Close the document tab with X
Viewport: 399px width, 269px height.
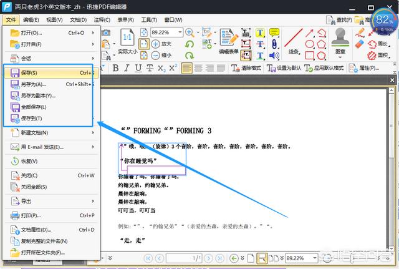point(392,81)
